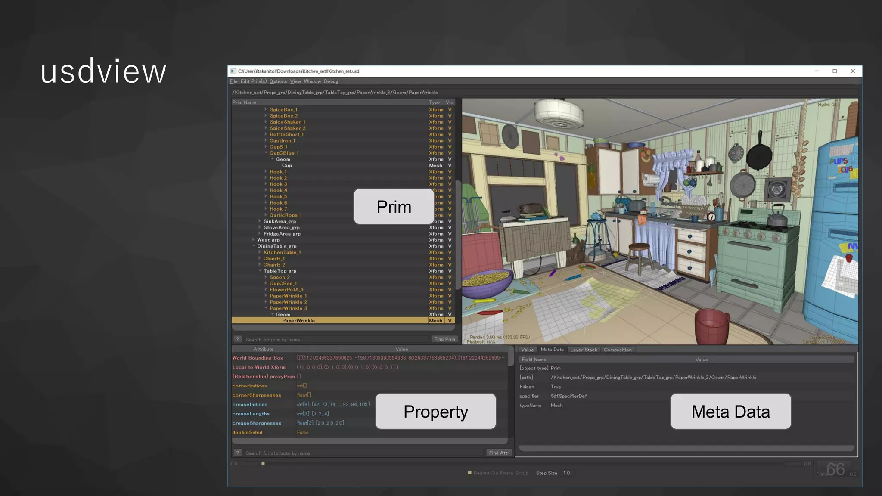Collapse the CupCBlue_1 tree node

click(x=266, y=153)
